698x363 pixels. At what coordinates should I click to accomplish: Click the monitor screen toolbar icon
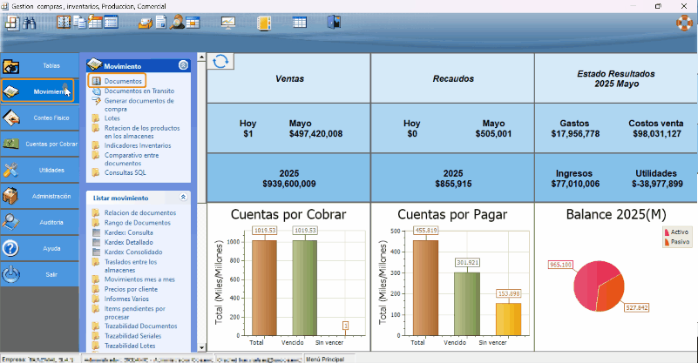pos(227,23)
